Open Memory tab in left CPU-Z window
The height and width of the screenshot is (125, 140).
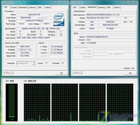[32, 8]
